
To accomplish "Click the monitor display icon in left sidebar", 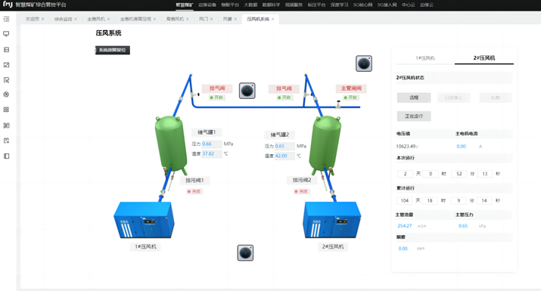I will click(6, 34).
